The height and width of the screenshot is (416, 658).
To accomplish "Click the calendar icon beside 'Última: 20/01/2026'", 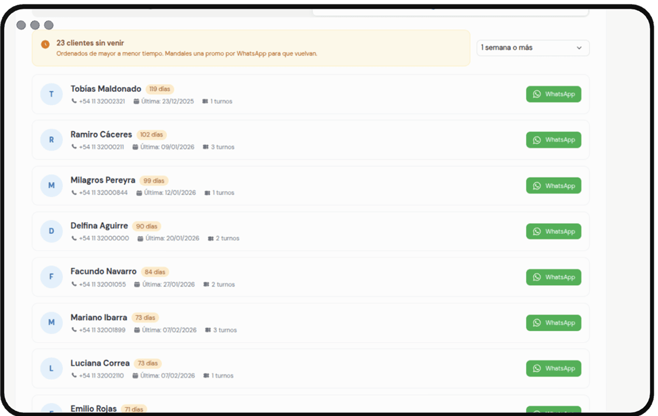I will coord(140,238).
